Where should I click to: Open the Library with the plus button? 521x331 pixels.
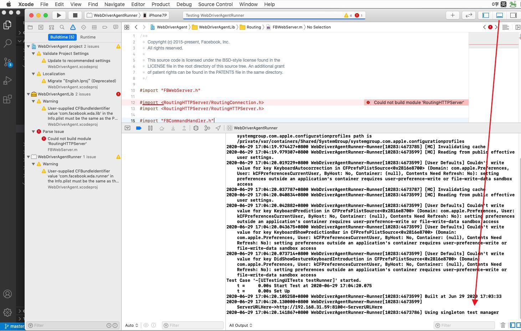tap(453, 15)
